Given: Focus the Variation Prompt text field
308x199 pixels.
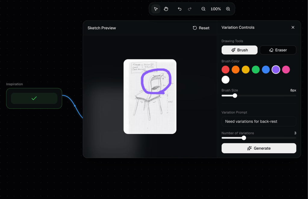Looking at the screenshot, I should pos(259,121).
